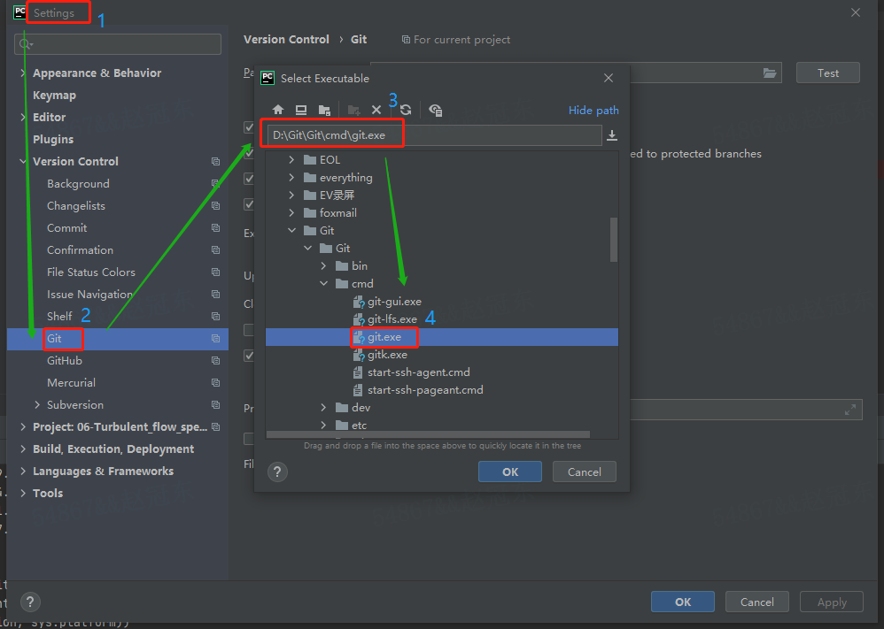Toggle show hidden files and directories icon
Image resolution: width=884 pixels, height=629 pixels.
click(435, 110)
